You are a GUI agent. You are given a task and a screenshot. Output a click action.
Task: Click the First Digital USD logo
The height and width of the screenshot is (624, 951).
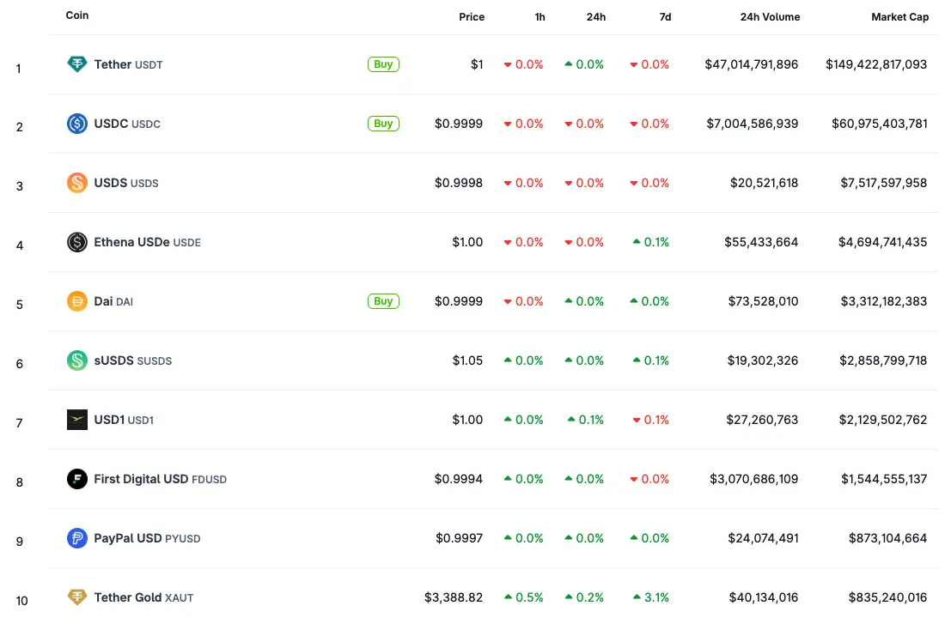[77, 479]
